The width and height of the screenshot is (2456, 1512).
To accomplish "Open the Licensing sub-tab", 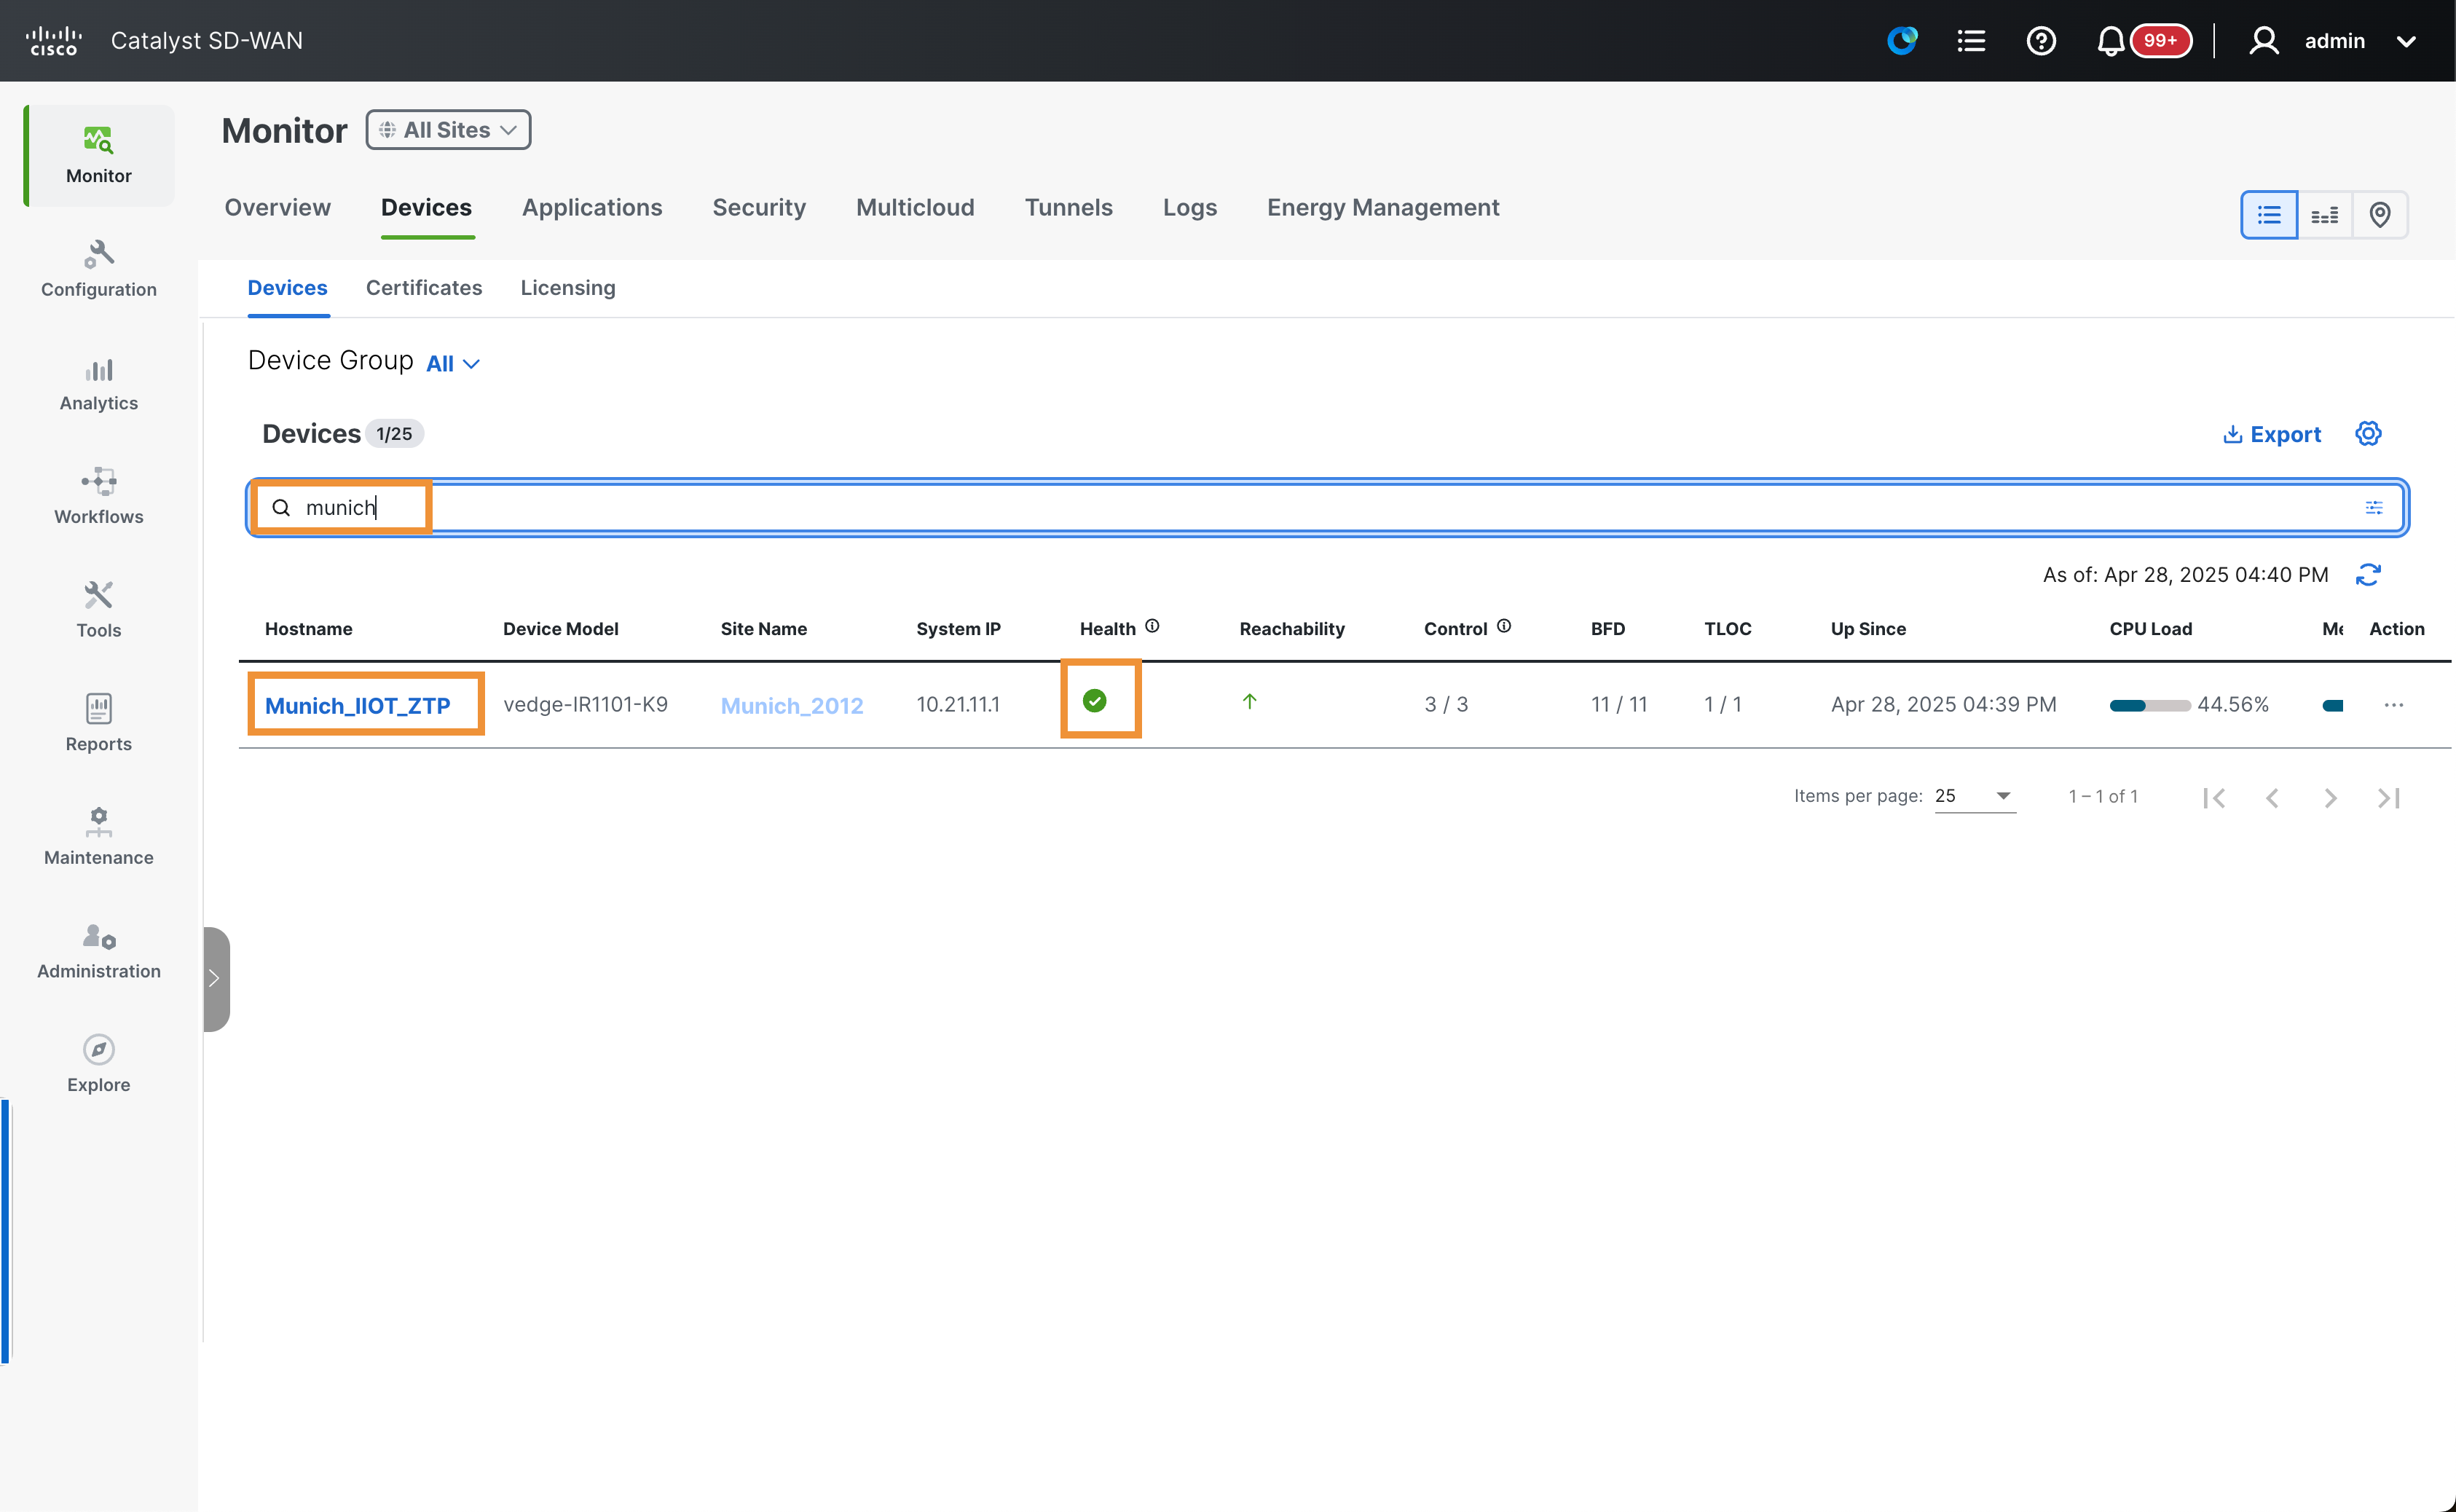I will 568,288.
